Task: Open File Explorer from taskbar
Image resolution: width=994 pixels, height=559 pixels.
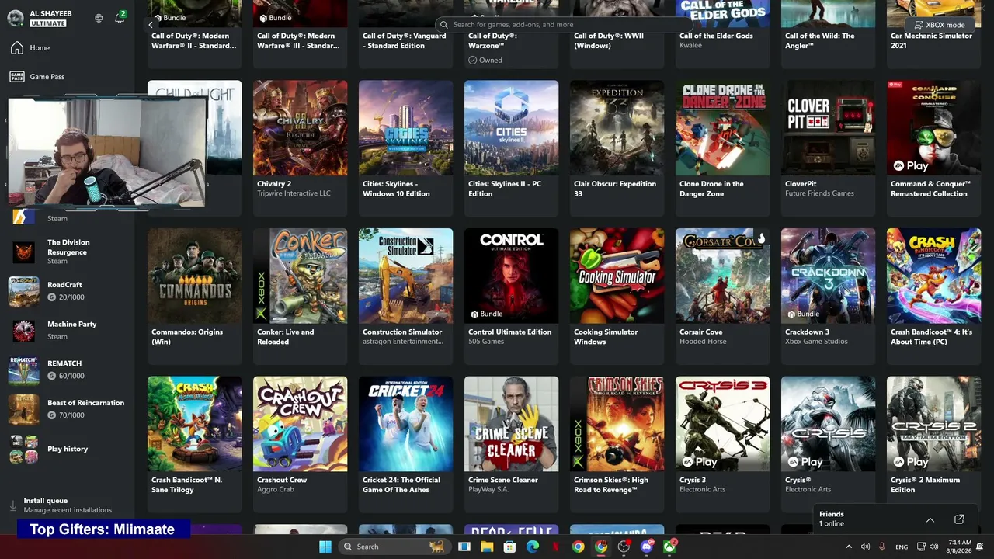Action: 487,547
